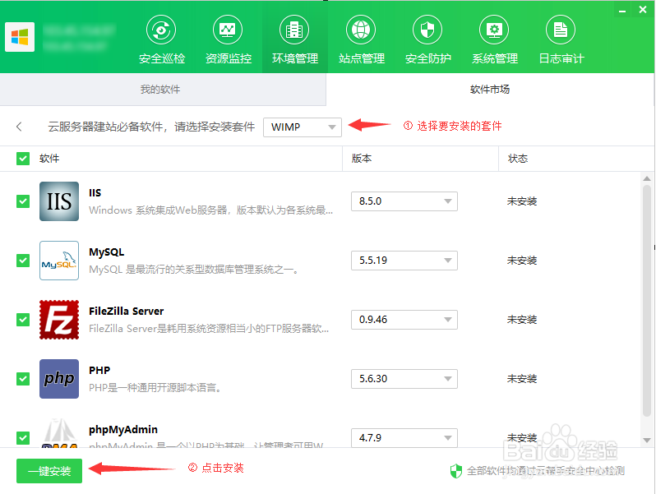Viewport: 656px width, 494px height.
Task: Go back using the left chevron arrow
Action: pyautogui.click(x=19, y=127)
